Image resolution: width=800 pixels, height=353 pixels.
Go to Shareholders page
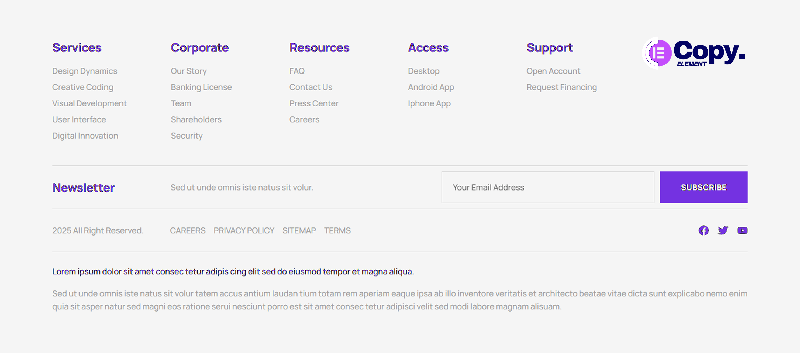(196, 120)
